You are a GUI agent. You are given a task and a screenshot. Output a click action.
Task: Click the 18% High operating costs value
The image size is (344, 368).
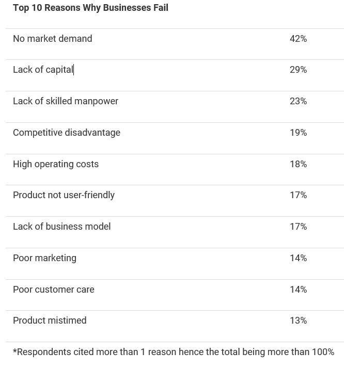coord(298,164)
